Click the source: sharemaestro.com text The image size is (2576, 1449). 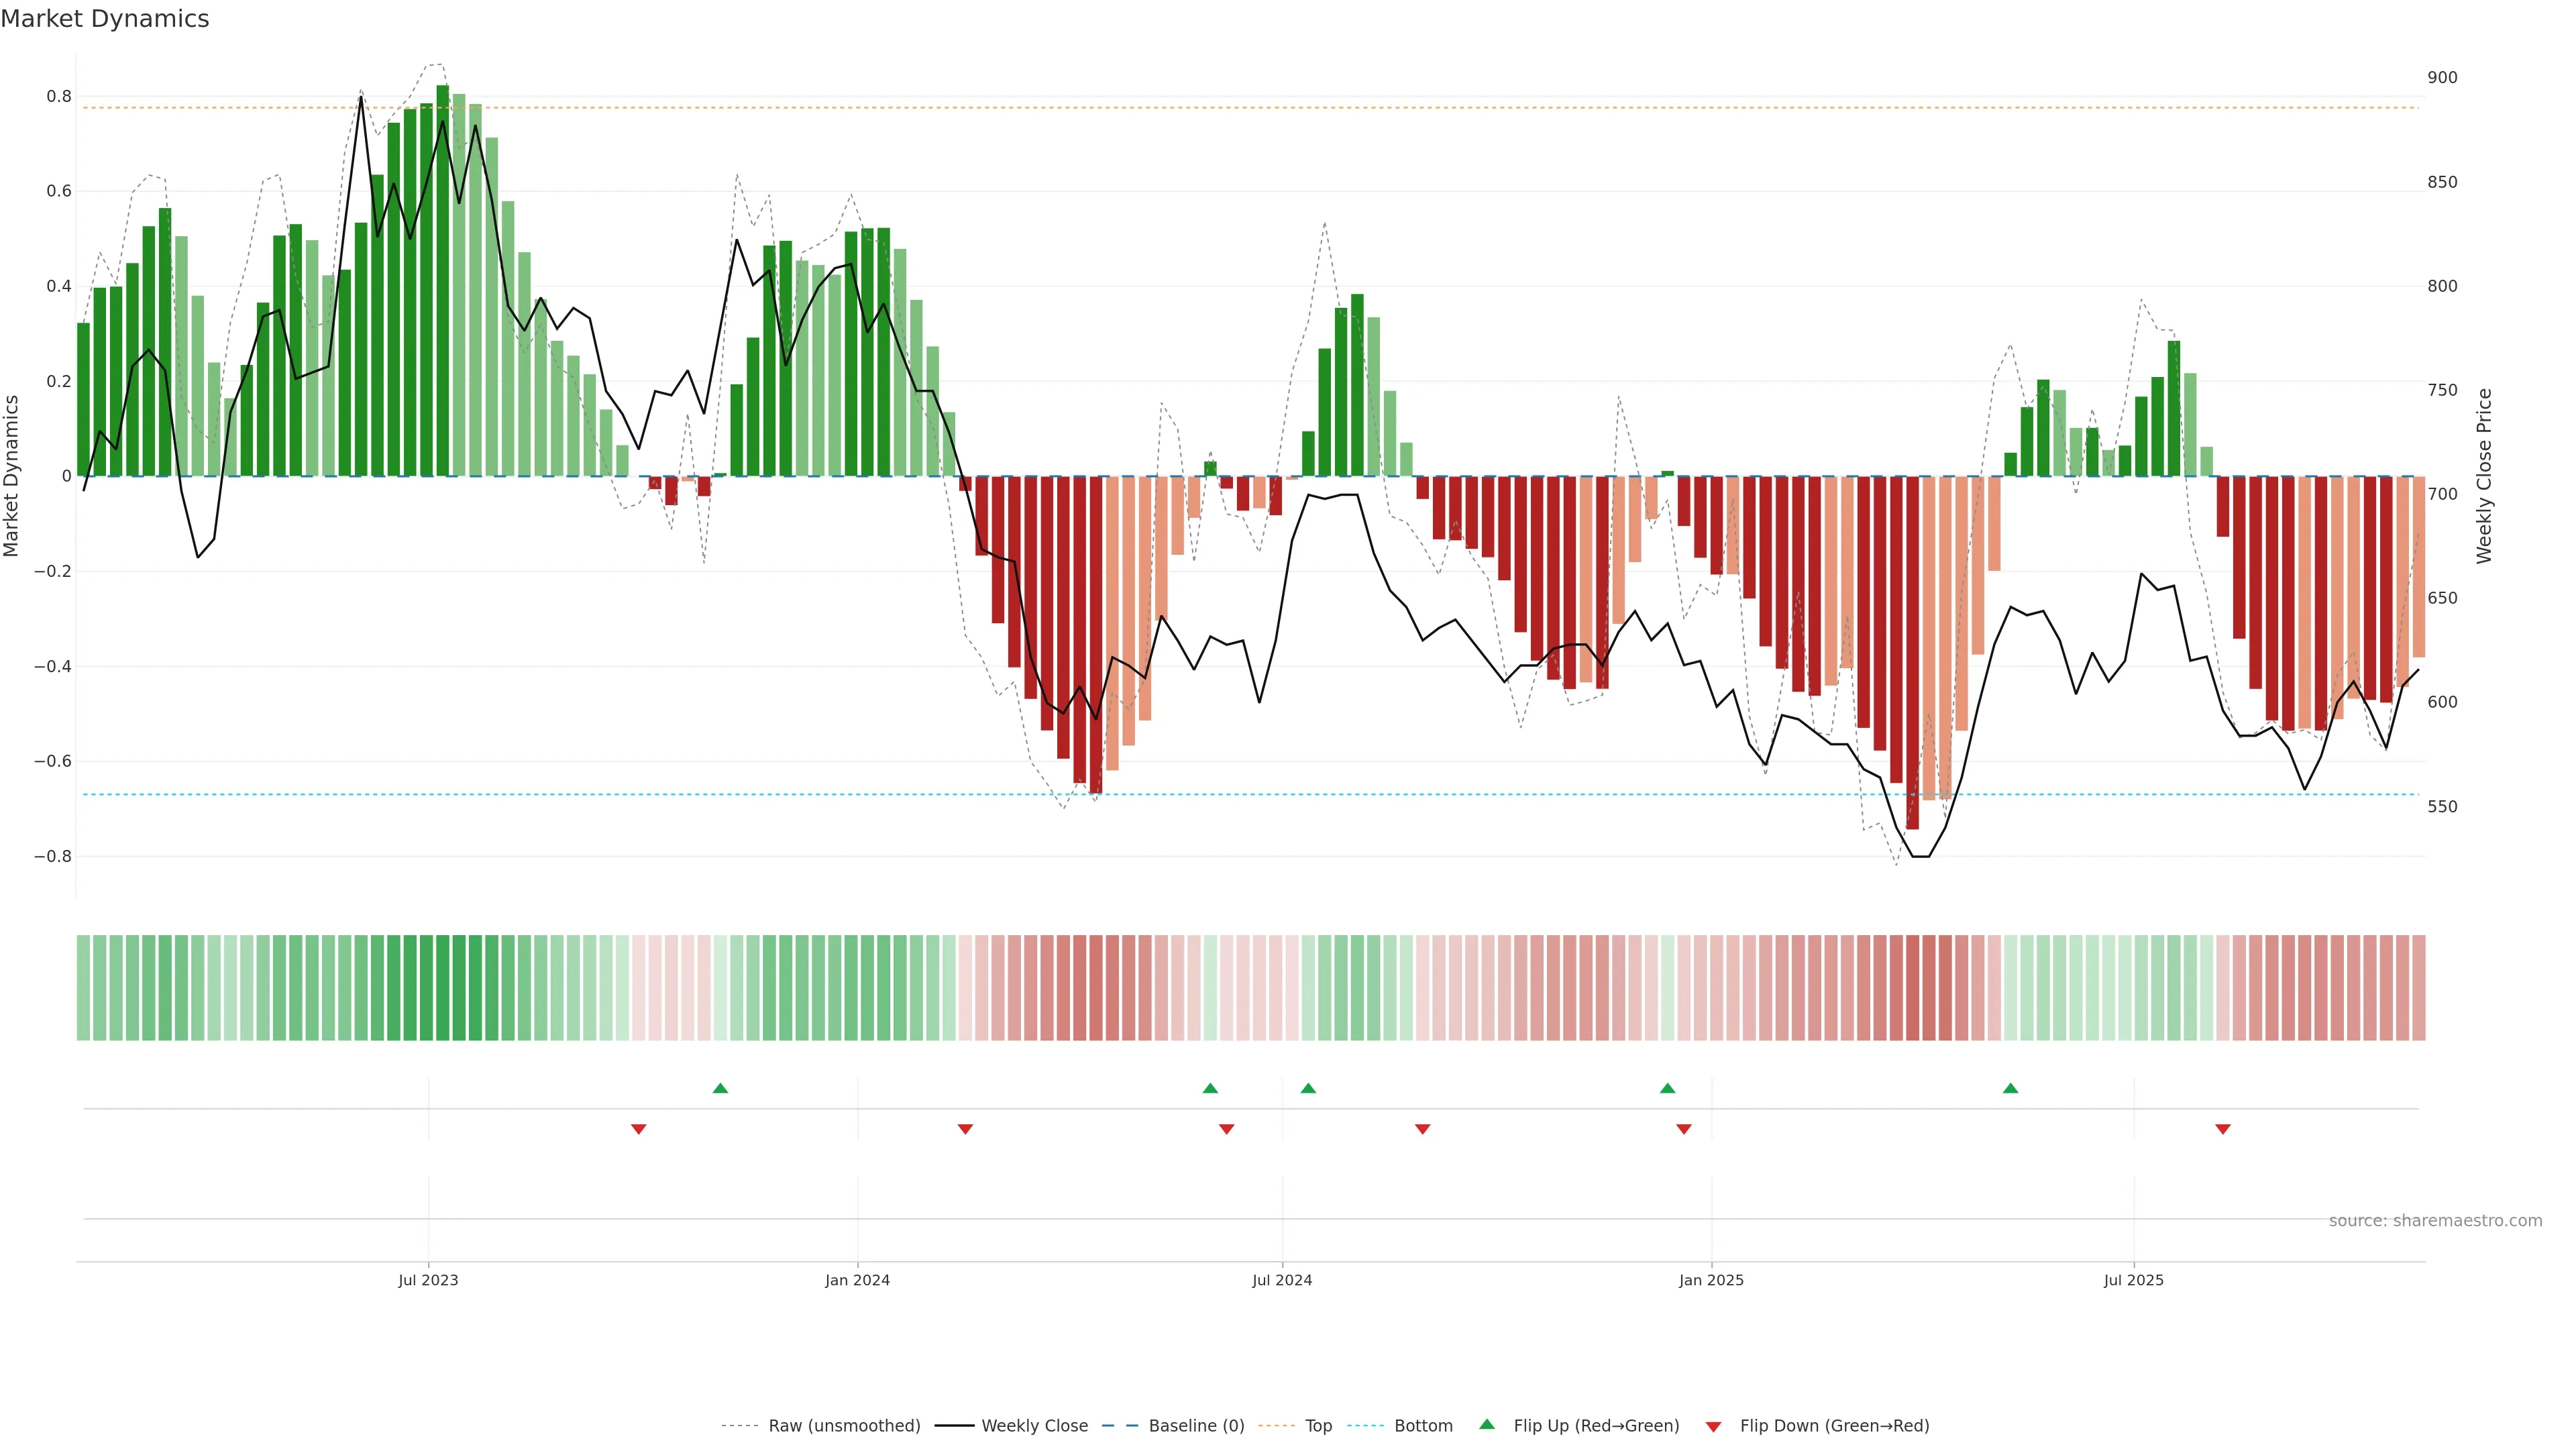tap(2435, 1221)
